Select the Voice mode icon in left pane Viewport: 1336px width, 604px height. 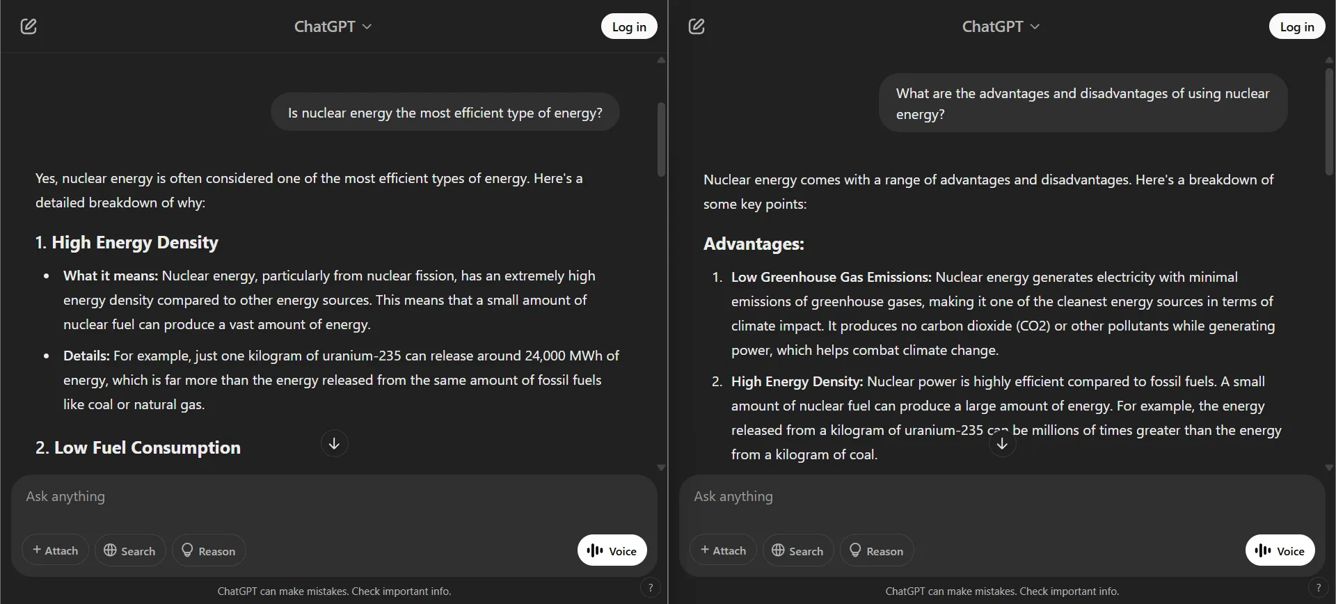click(x=594, y=550)
